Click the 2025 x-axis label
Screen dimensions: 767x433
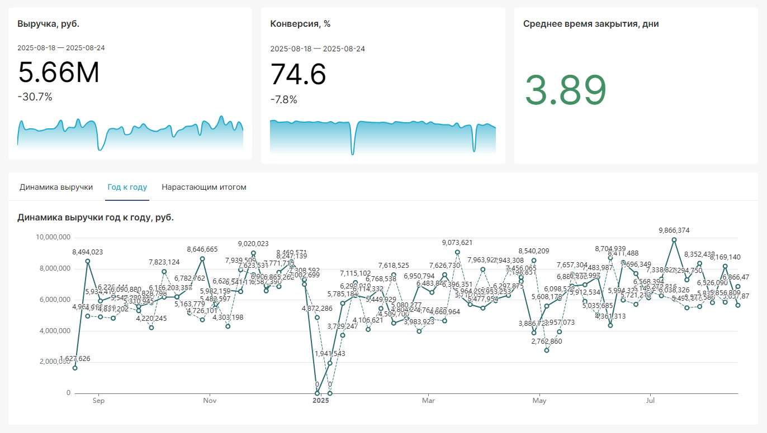(x=321, y=400)
